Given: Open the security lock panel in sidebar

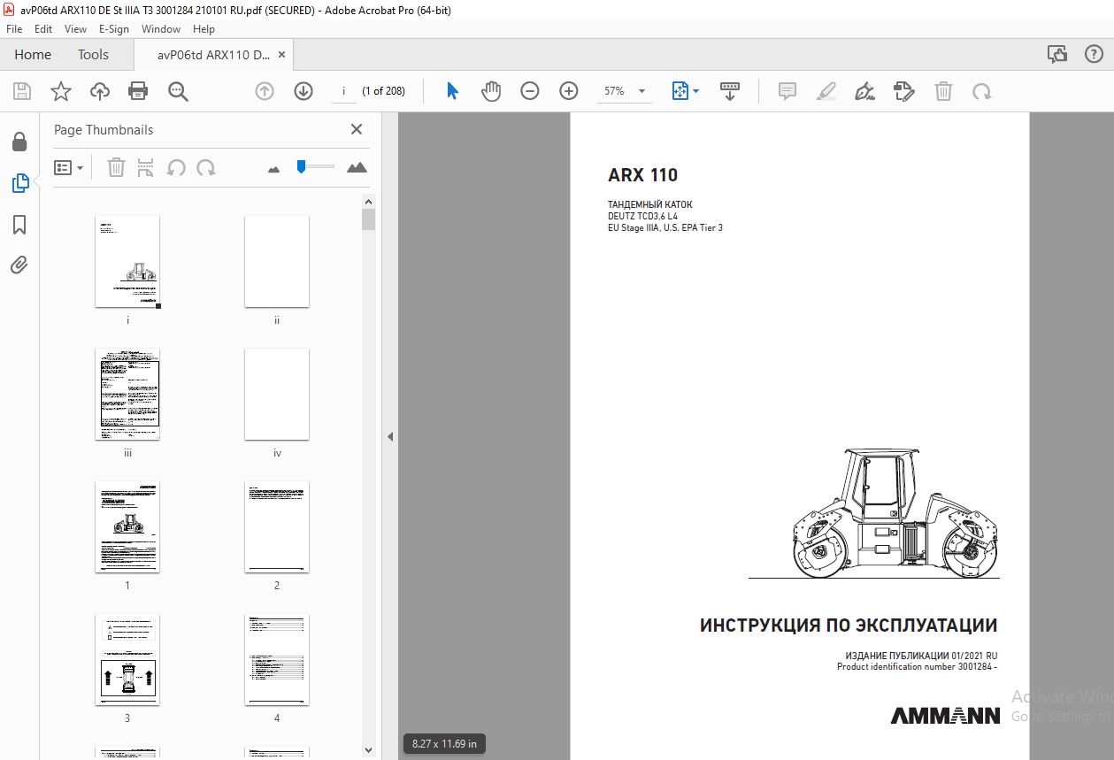Looking at the screenshot, I should 19,142.
